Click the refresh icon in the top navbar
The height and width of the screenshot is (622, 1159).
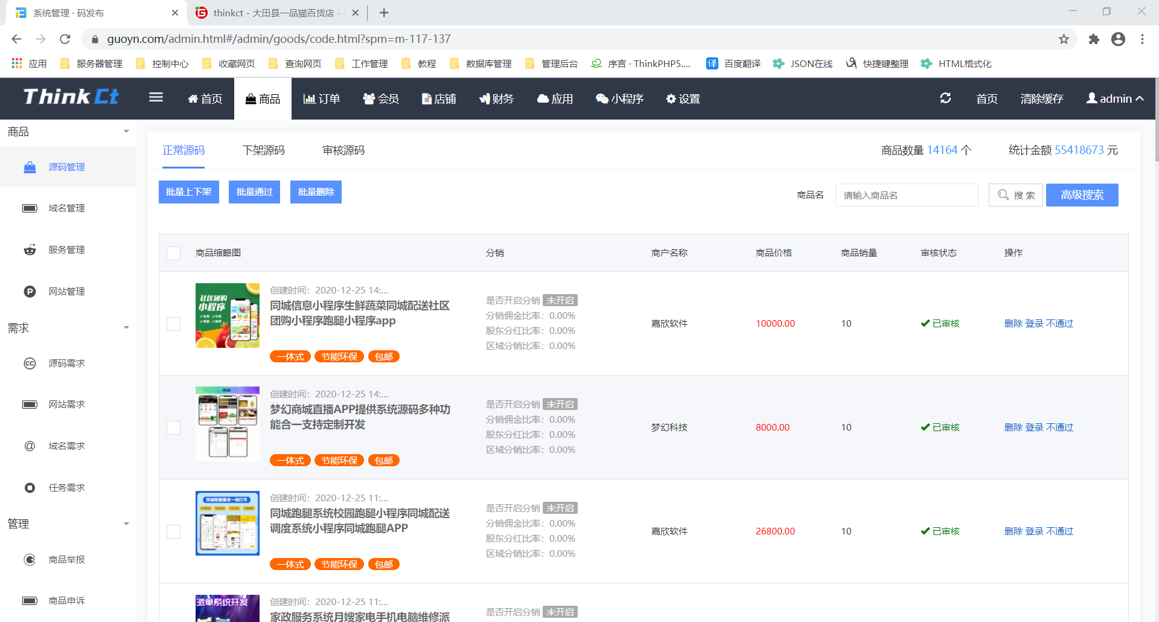(945, 98)
